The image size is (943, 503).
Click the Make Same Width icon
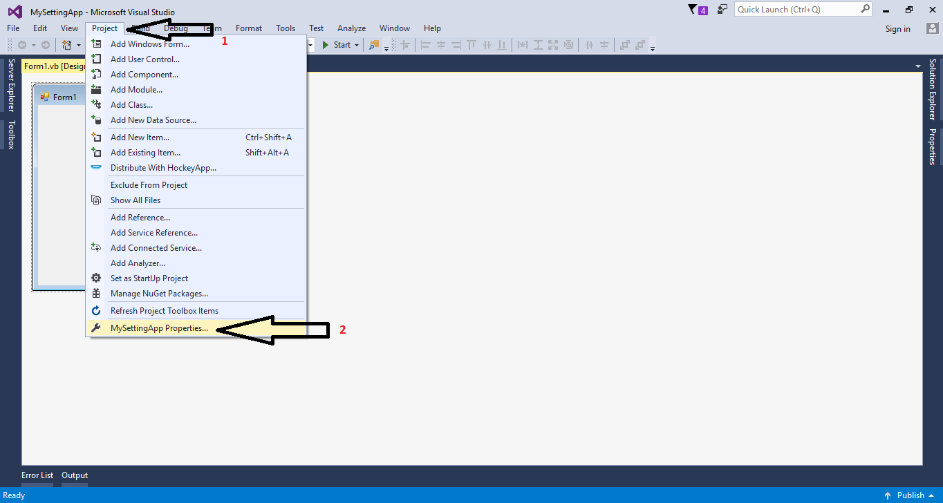pos(523,45)
